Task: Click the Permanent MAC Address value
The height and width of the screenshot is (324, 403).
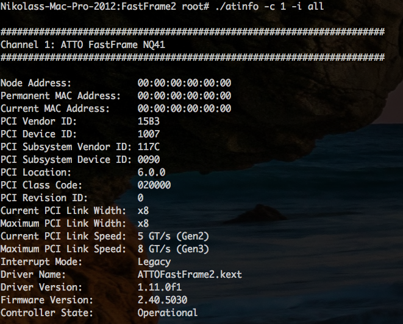Action: 184,96
